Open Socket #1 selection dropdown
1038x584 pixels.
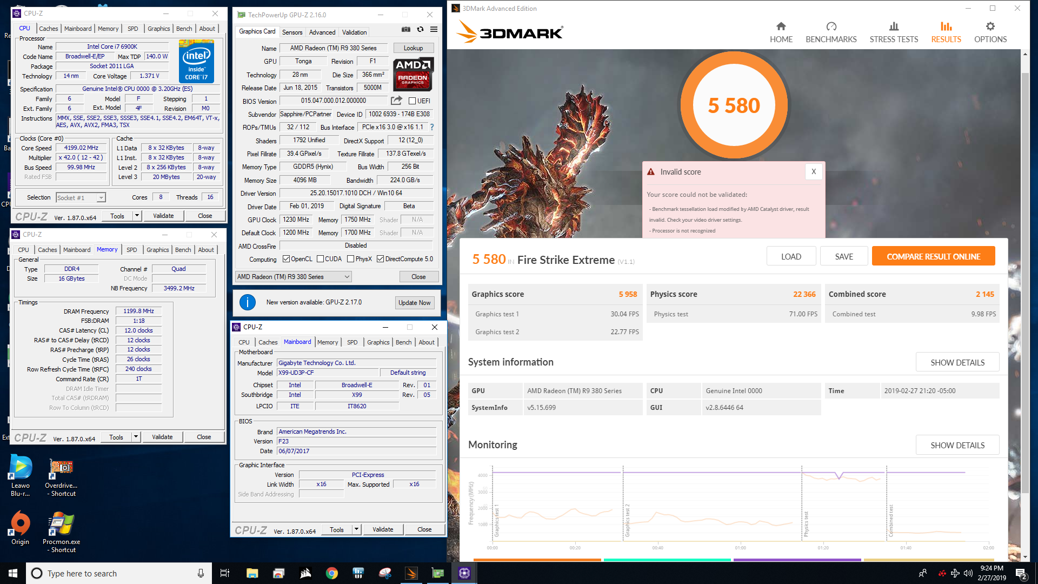pos(81,198)
